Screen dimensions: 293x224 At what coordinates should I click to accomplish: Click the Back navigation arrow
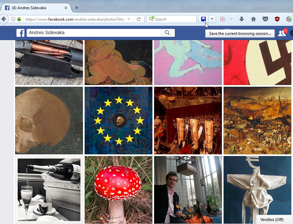click(4, 19)
